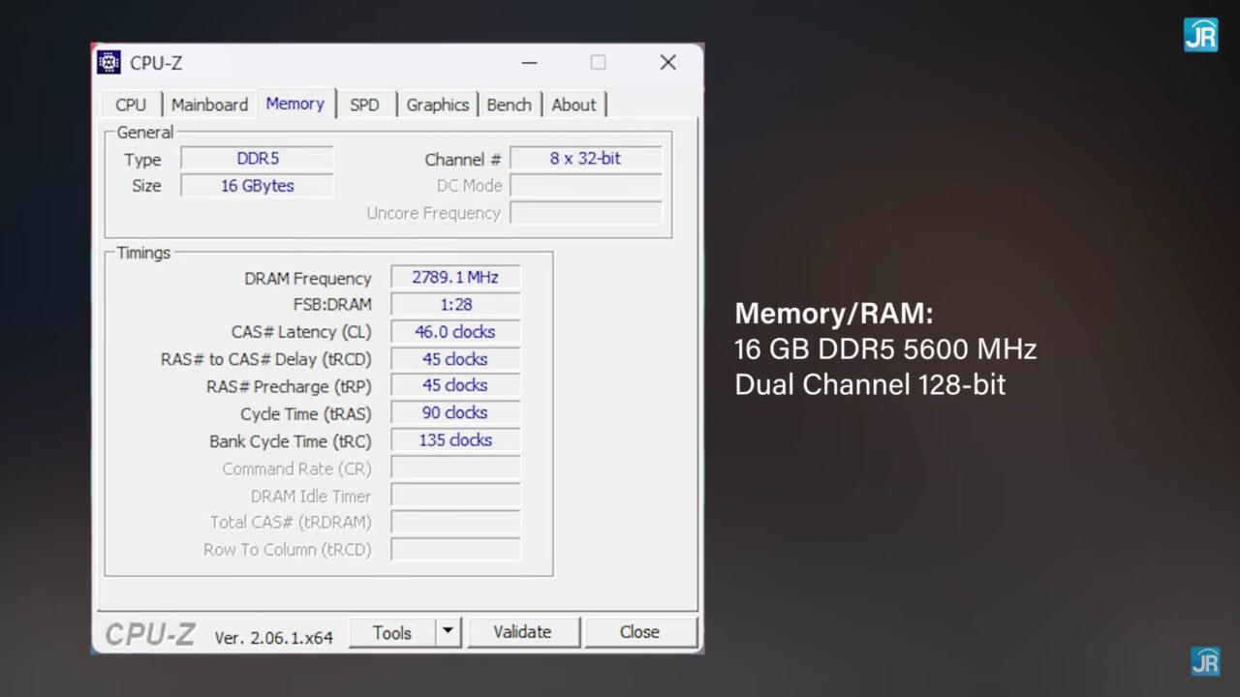
Task: Select the FSB:DRAM value 1:28
Action: pos(455,304)
